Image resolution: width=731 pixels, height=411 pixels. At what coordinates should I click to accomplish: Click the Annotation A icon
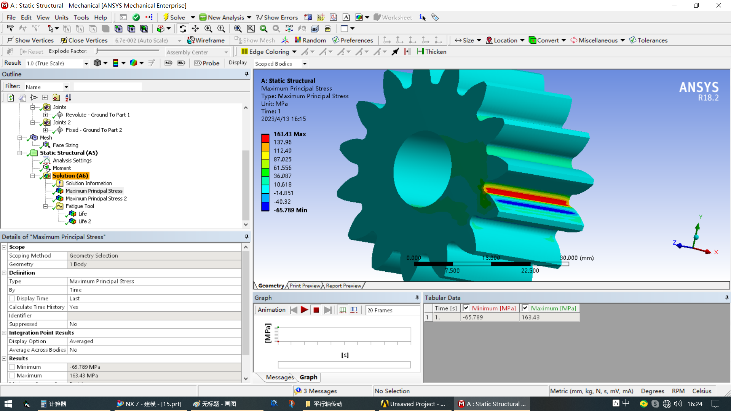[346, 18]
